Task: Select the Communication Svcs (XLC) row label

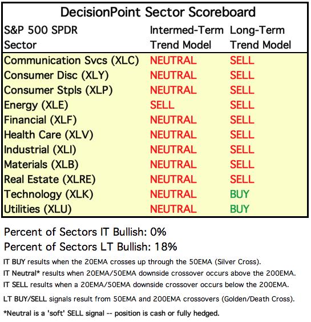Action: point(71,61)
